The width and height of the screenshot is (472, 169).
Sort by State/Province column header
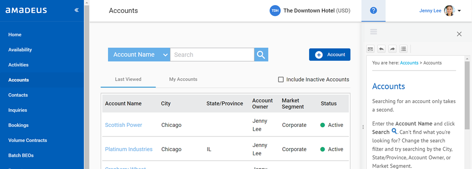(x=225, y=104)
